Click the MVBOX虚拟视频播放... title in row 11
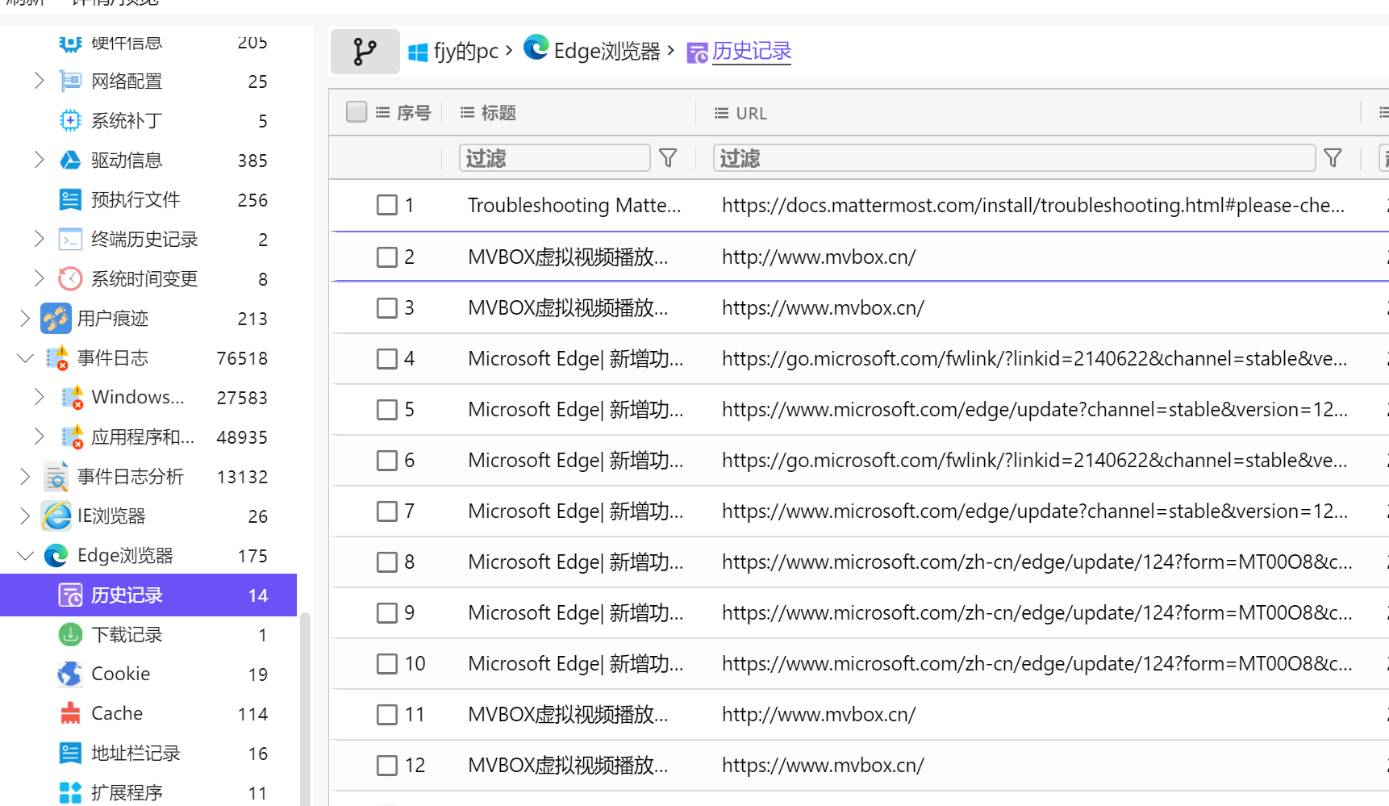Image resolution: width=1389 pixels, height=806 pixels. tap(568, 715)
